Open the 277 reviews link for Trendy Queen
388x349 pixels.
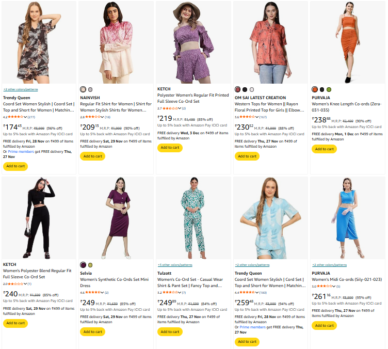tap(31, 117)
